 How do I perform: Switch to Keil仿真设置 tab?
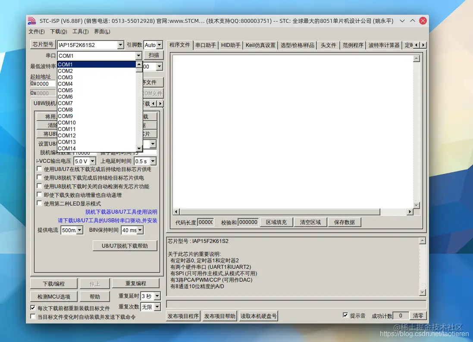pyautogui.click(x=260, y=45)
